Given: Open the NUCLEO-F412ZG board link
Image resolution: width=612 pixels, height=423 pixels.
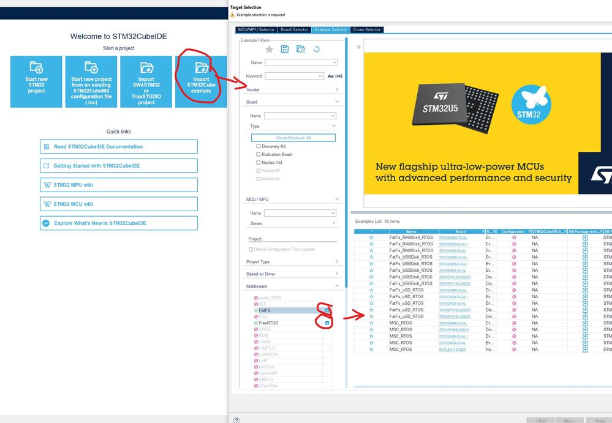Looking at the screenshot, I should (x=452, y=350).
